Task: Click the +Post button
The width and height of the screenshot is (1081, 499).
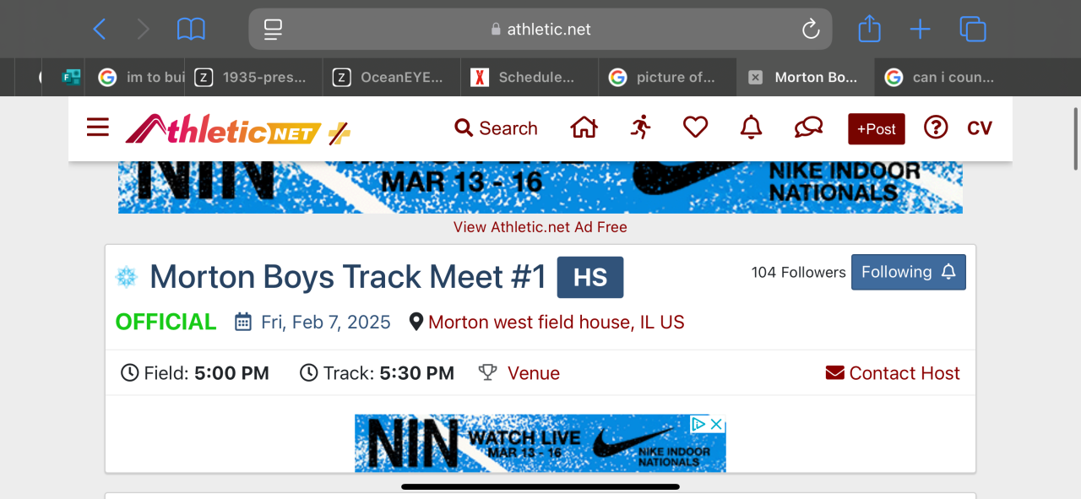Action: pyautogui.click(x=877, y=129)
